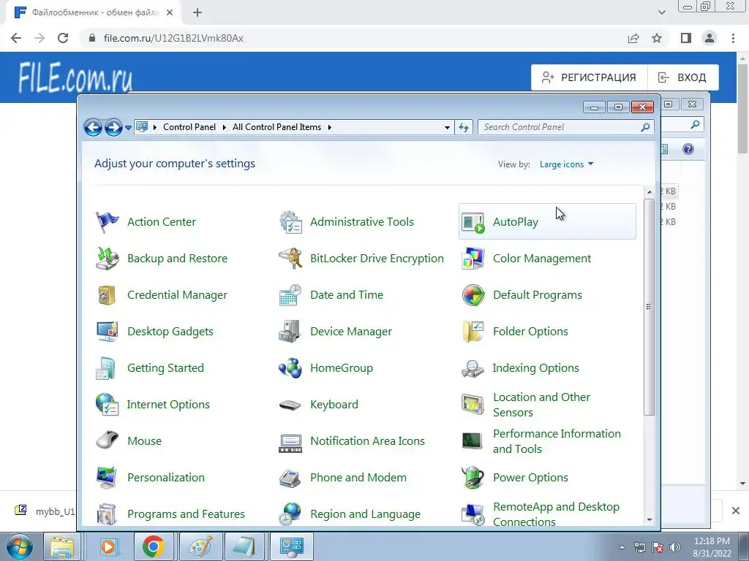749x561 pixels.
Task: Open Chrome three-dot menu
Action: pos(733,38)
